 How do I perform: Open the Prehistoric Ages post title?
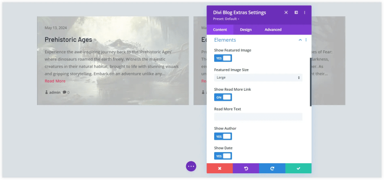(68, 39)
